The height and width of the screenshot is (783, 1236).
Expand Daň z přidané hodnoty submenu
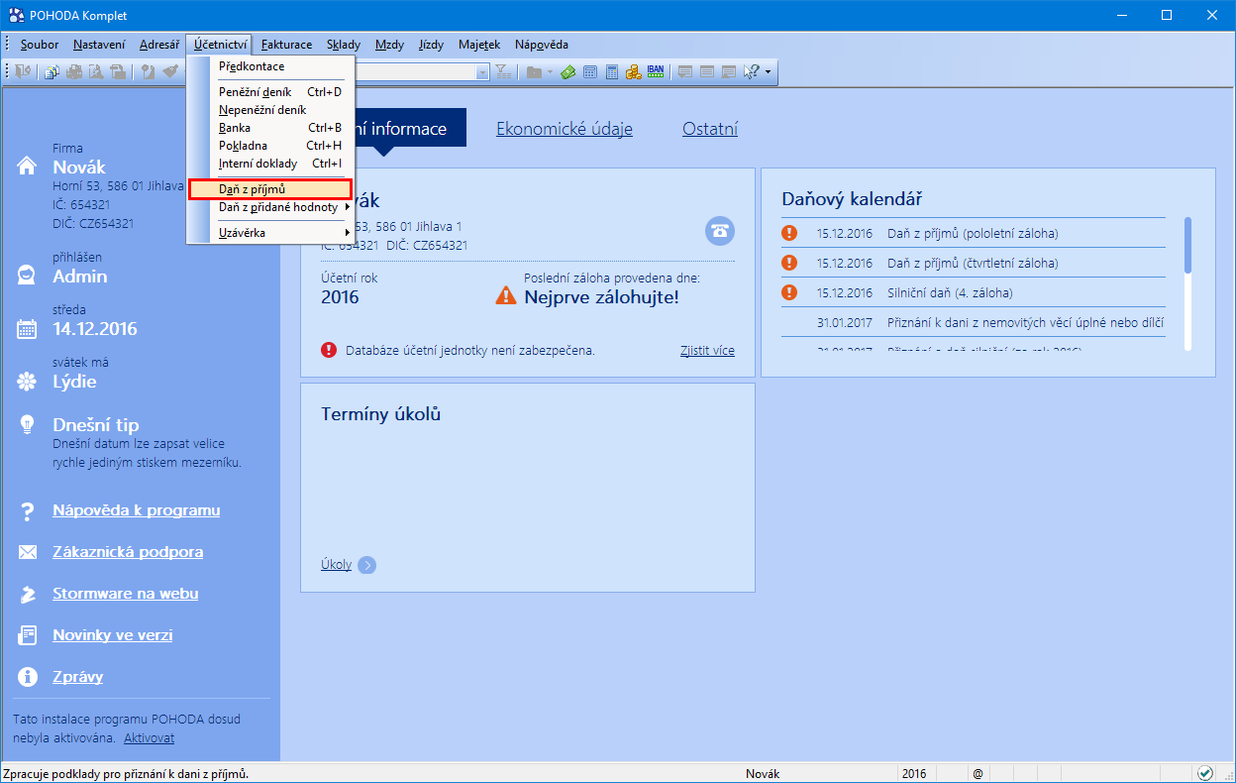(348, 207)
